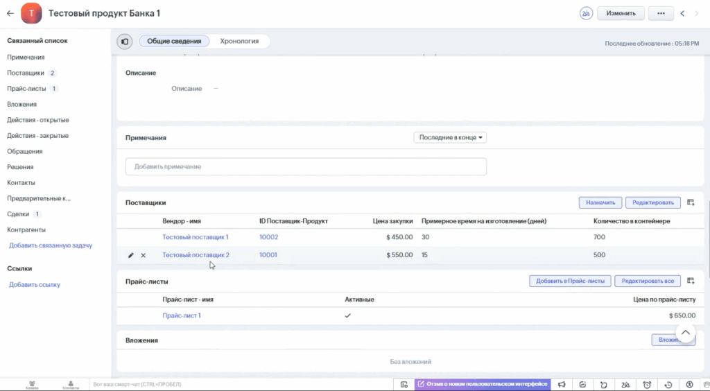Image resolution: width=710 pixels, height=391 pixels.
Task: Click the Добавить примечание input field
Action: point(306,166)
